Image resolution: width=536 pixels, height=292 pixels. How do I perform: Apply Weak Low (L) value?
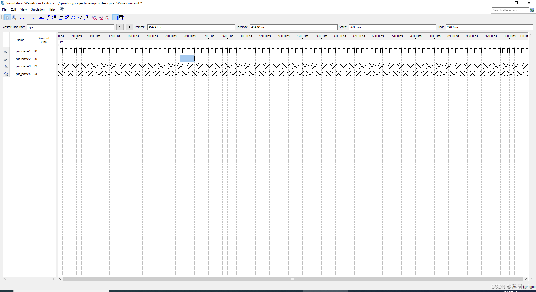pos(48,18)
